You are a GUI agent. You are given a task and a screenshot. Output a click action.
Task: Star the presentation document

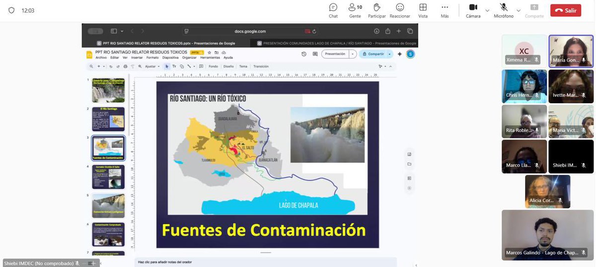[210, 52]
